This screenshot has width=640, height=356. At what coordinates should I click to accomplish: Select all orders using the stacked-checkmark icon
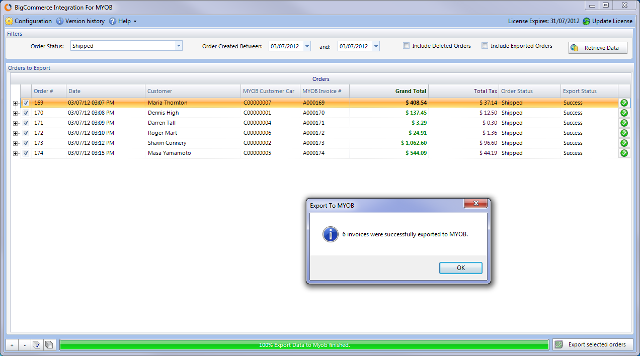coord(36,345)
